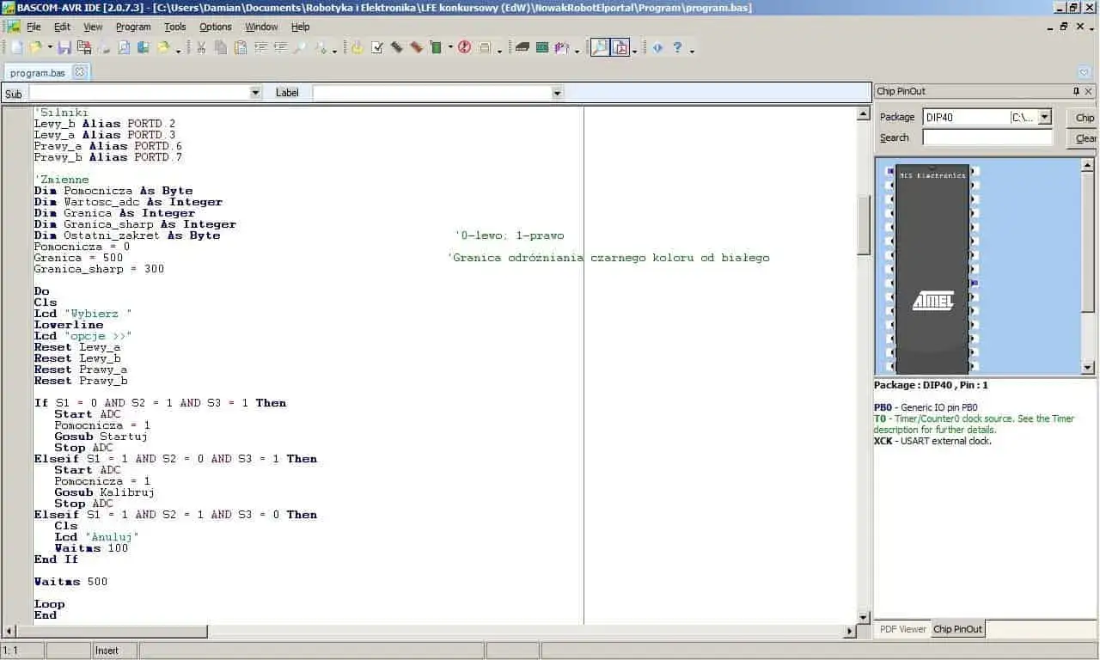Image resolution: width=1100 pixels, height=660 pixels.
Task: Click the Cut scissors icon
Action: [x=200, y=48]
